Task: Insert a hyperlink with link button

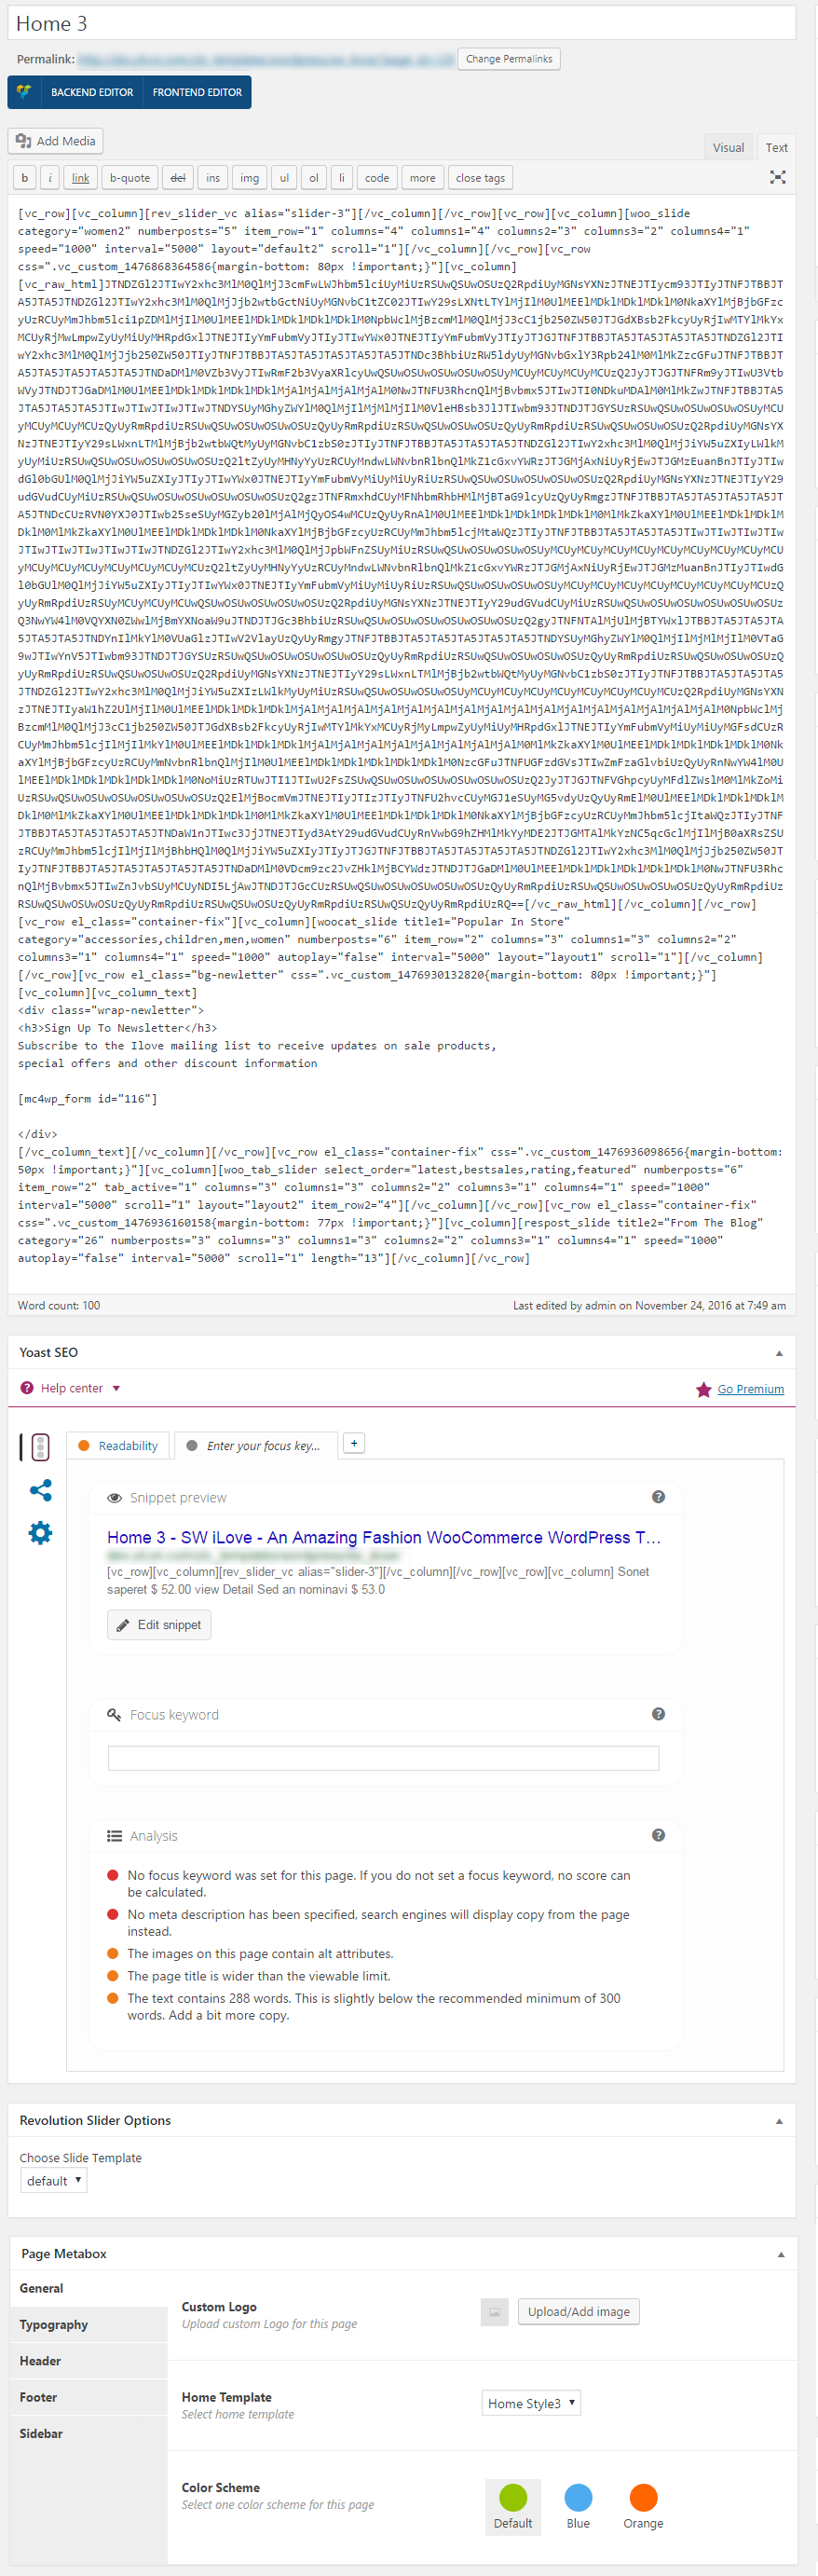Action: 81,178
